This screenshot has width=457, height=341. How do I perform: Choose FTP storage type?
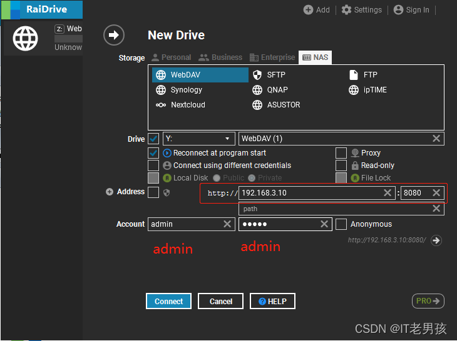pos(363,75)
